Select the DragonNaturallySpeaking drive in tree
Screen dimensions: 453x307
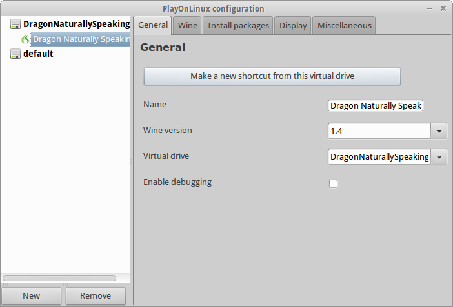click(x=76, y=24)
